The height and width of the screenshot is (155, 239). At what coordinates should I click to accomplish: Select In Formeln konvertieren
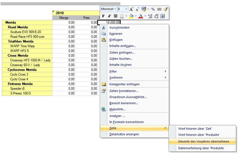click(134, 122)
